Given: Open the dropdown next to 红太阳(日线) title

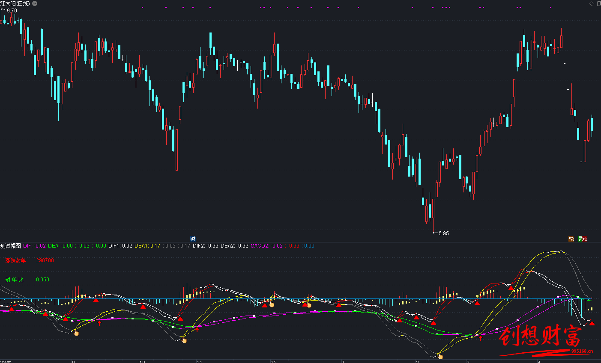Looking at the screenshot, I should [x=35, y=3].
